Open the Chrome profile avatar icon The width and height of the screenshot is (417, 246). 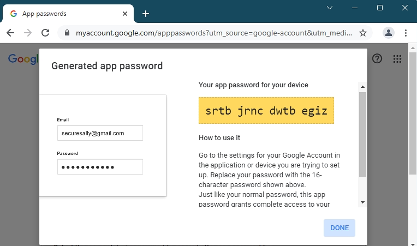coord(388,33)
